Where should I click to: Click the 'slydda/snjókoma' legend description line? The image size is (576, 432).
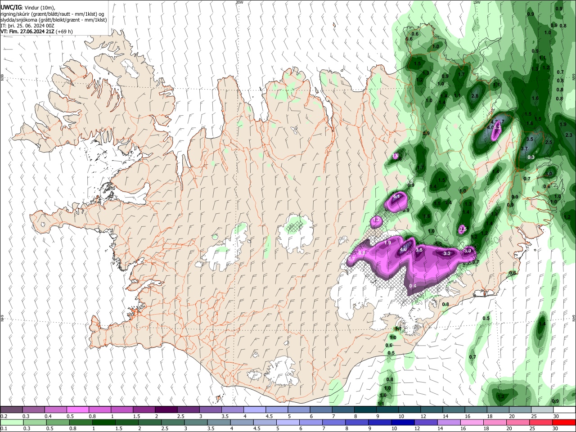[x=54, y=20]
